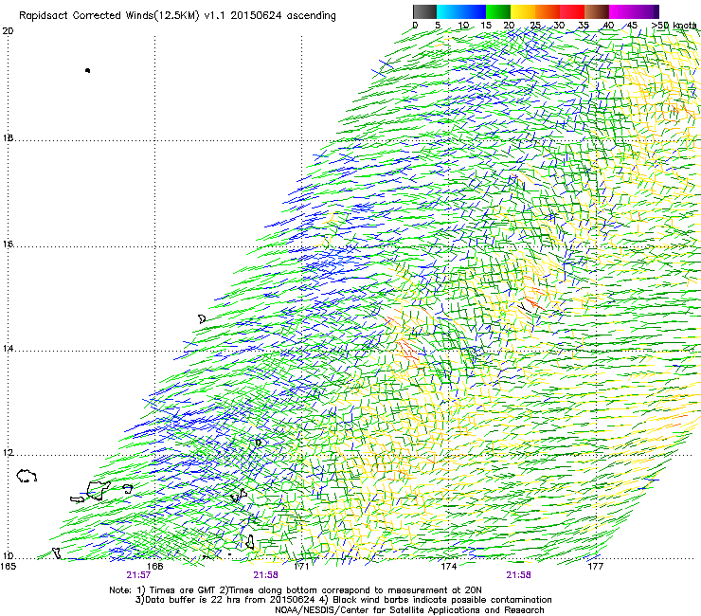
Task: Click the round island outline left of 165 near latitude 11.5
Action: (x=27, y=476)
